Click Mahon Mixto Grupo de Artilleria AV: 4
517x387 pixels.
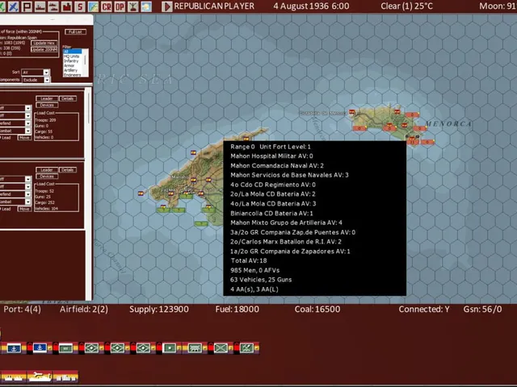pos(286,223)
